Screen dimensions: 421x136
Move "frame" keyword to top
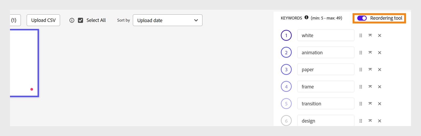click(x=370, y=87)
